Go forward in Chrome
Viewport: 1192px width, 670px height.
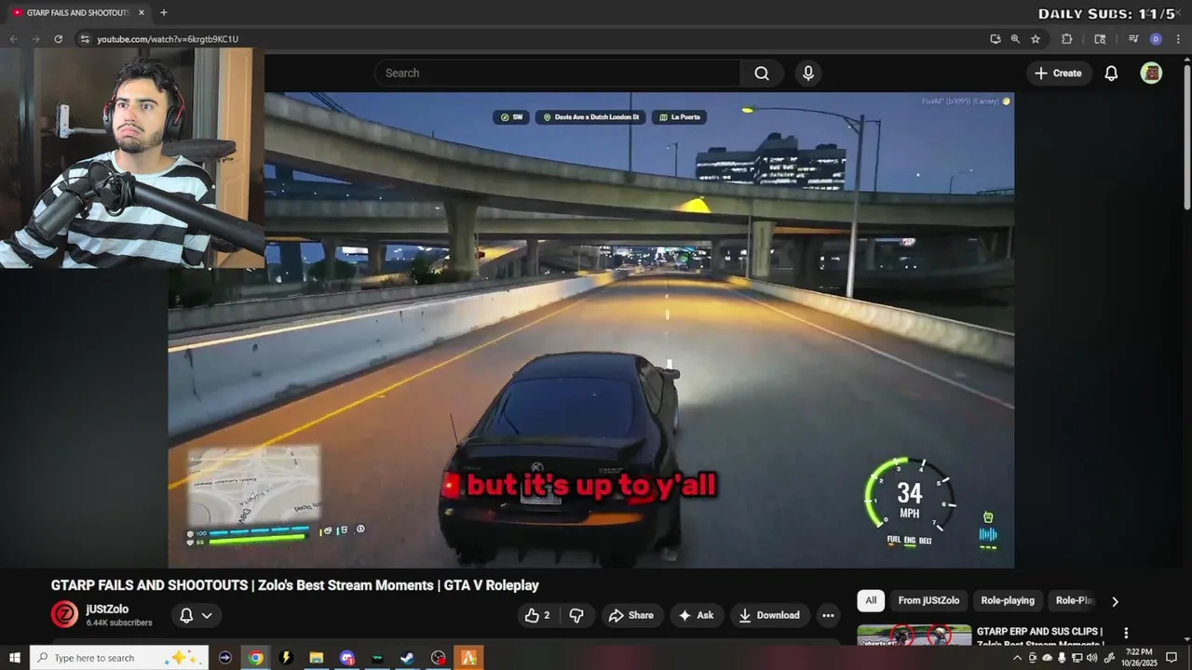click(35, 39)
